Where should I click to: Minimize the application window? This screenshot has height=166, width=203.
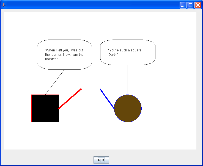click(x=183, y=5)
